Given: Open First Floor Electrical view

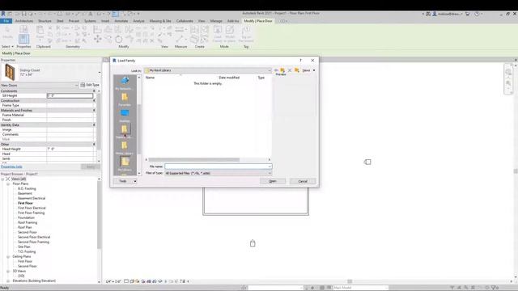Looking at the screenshot, I should [x=32, y=209].
